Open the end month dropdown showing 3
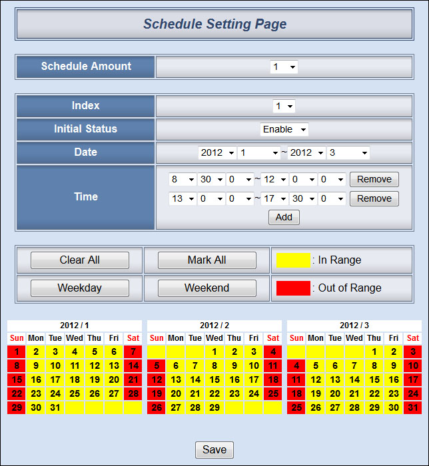 [x=348, y=152]
